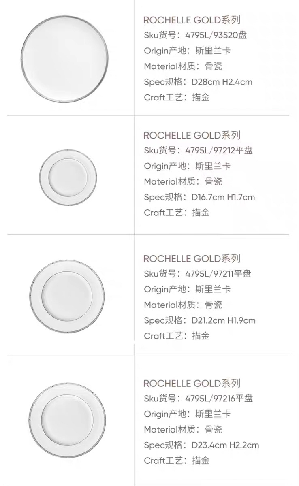Image resolution: width=299 pixels, height=486 pixels.
Task: Select SKU 4795L/97211 flat plate line
Action: (x=197, y=274)
